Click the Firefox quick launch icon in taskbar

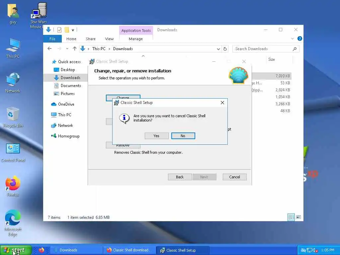[x=42, y=250]
